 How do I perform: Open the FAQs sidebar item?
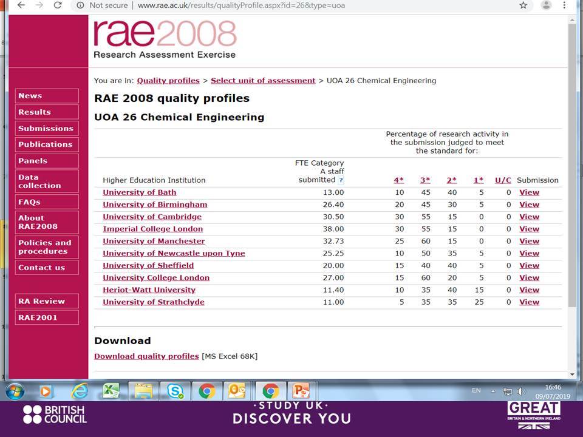[47, 202]
